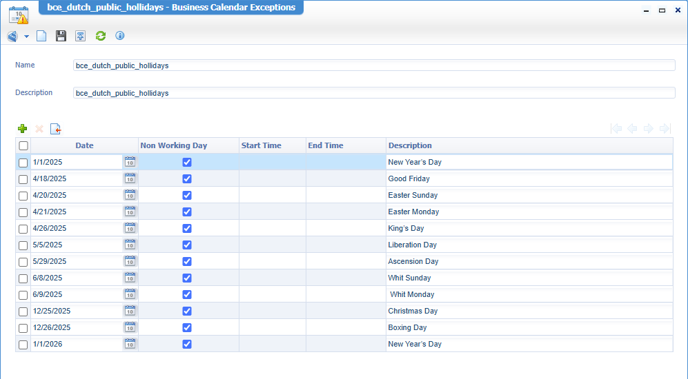Click the Description column header
The height and width of the screenshot is (379, 688).
(x=410, y=145)
